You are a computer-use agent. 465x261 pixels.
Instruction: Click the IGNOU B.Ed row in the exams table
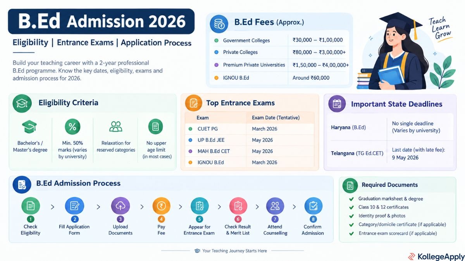249,162
